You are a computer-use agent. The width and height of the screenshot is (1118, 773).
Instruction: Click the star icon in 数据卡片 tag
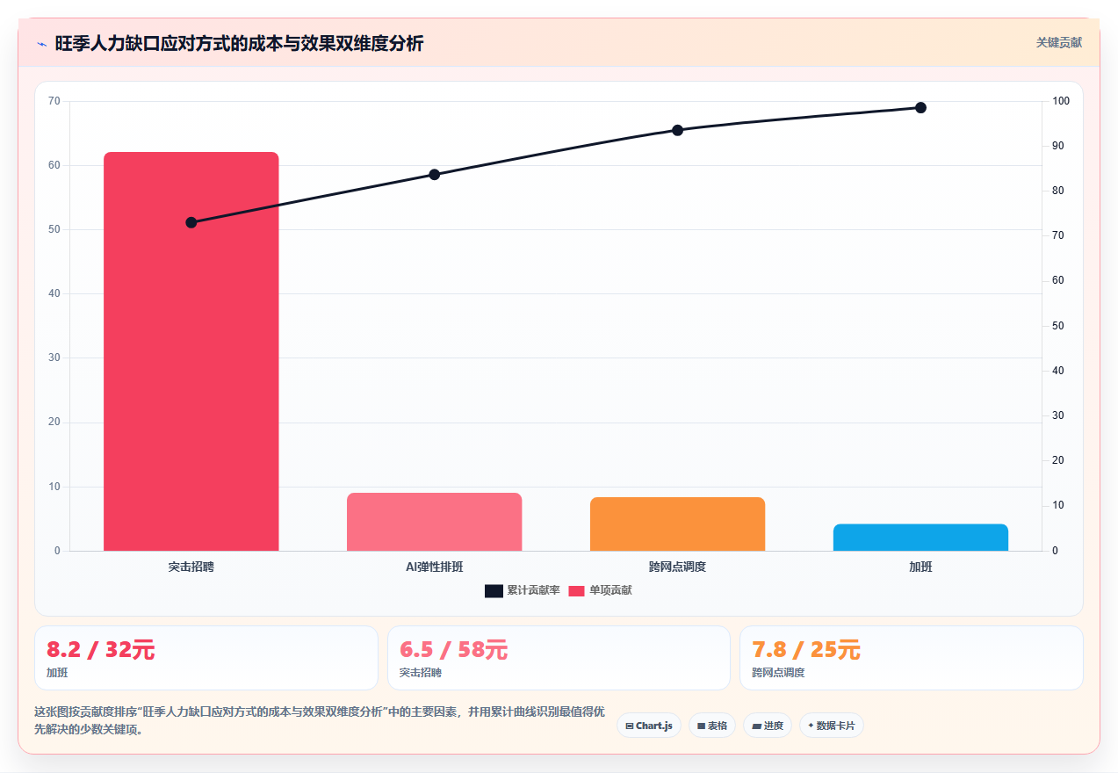[x=811, y=726]
